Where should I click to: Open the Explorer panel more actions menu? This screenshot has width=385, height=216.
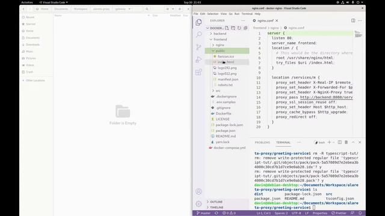243,20
